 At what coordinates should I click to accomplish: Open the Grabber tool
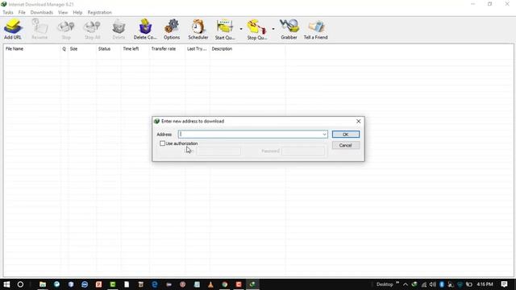(289, 29)
